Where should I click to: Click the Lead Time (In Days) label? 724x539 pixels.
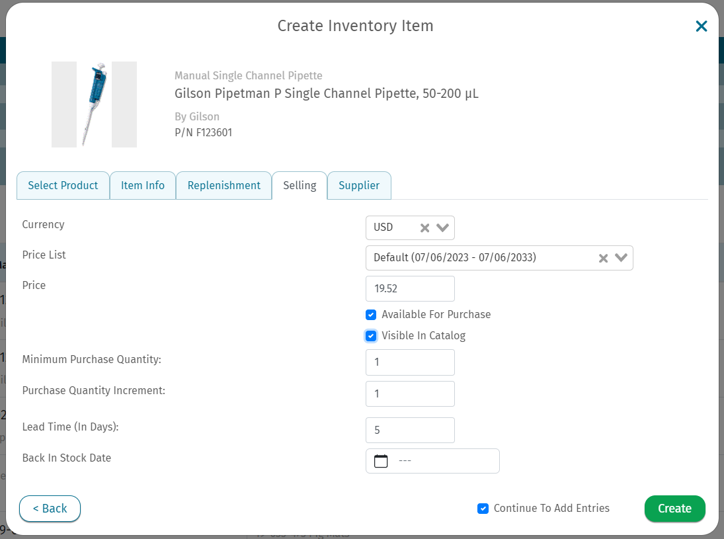[70, 427]
